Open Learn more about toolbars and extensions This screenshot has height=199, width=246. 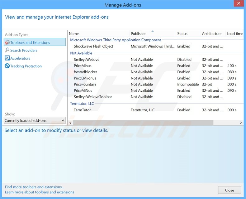pyautogui.click(x=39, y=192)
